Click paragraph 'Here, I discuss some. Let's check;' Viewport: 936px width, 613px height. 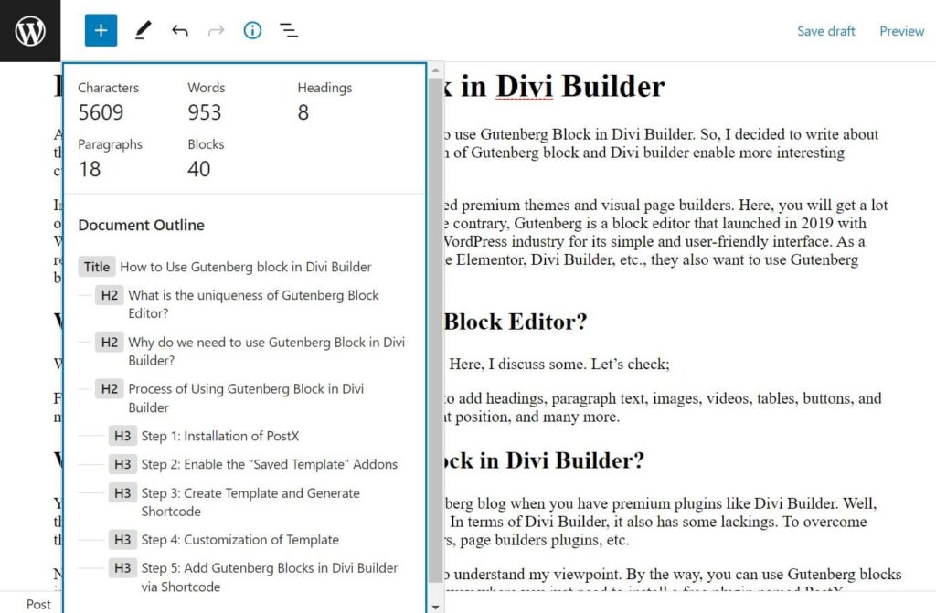pyautogui.click(x=559, y=365)
